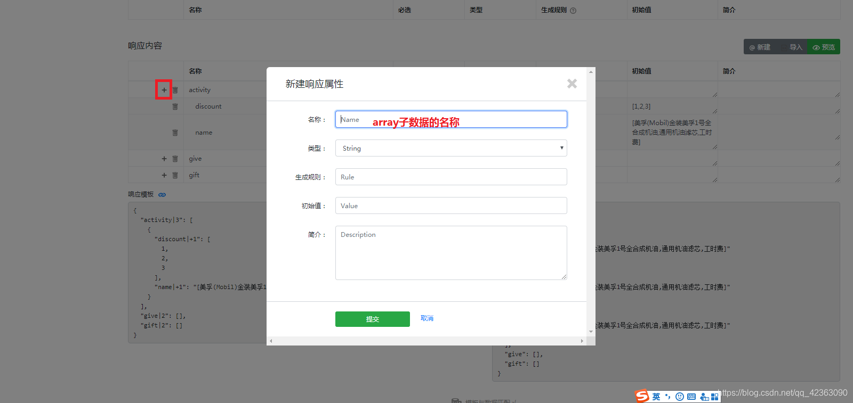Image resolution: width=853 pixels, height=403 pixels.
Task: Click the 初始值 Value input field
Action: point(451,205)
